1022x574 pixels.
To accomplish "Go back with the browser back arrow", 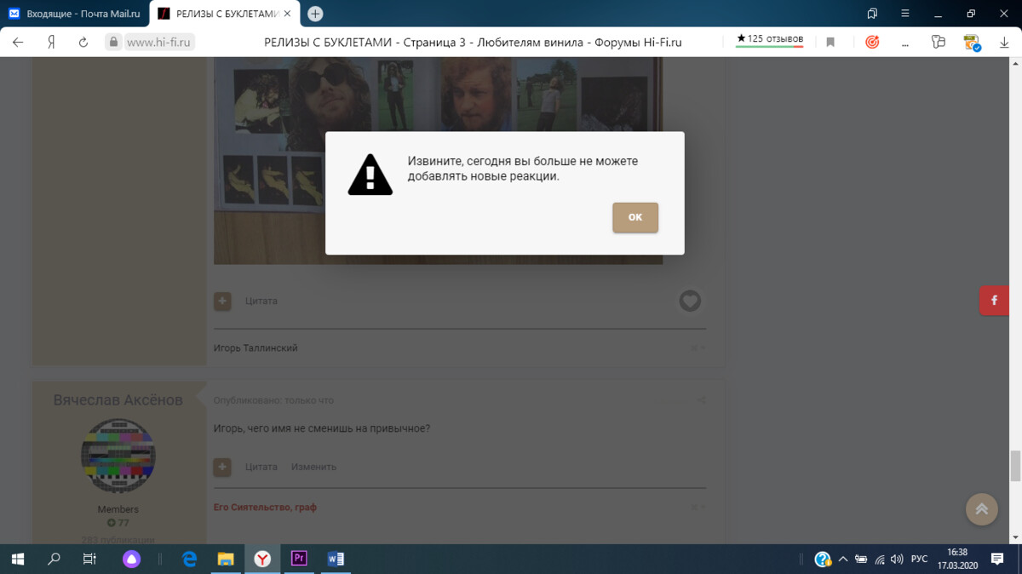I will coord(18,42).
